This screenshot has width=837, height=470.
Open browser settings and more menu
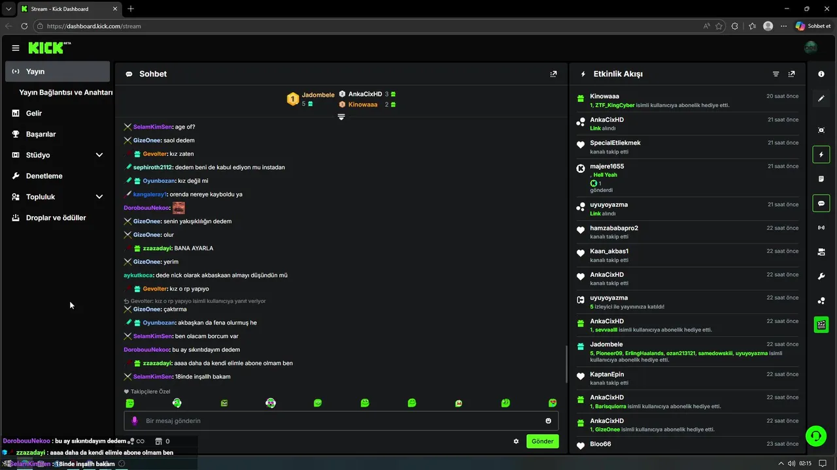tap(783, 26)
